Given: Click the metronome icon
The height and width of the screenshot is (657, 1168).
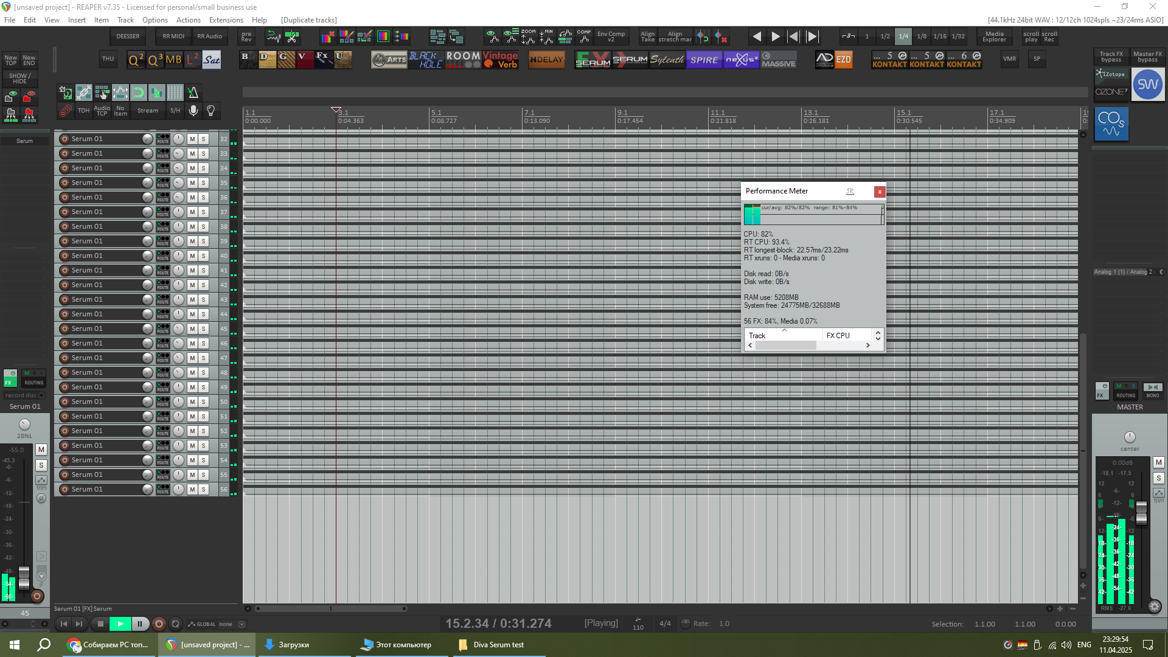Looking at the screenshot, I should pos(193,92).
